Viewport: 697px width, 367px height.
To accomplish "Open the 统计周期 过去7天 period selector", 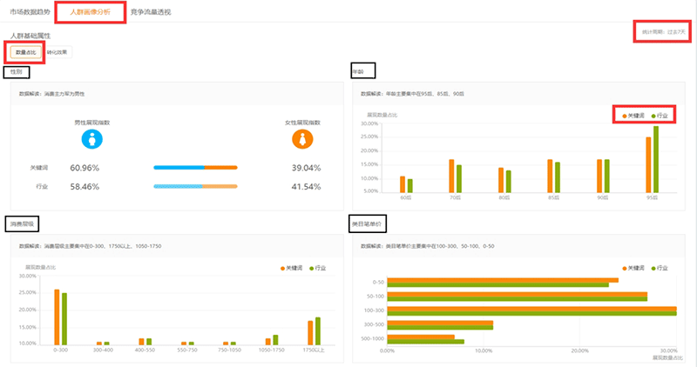I will 665,31.
